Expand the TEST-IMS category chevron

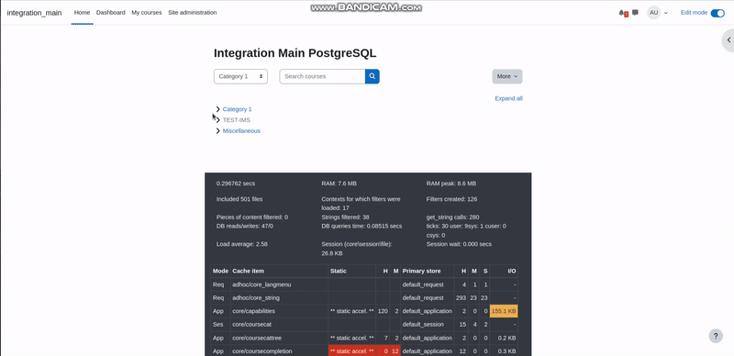(217, 120)
